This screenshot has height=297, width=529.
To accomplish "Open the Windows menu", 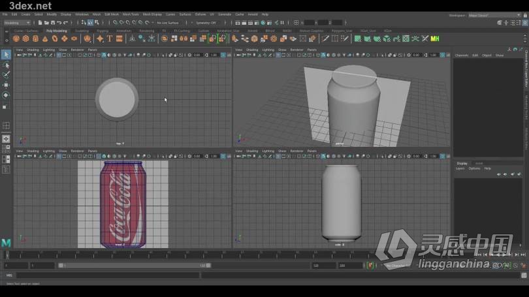I will click(82, 14).
